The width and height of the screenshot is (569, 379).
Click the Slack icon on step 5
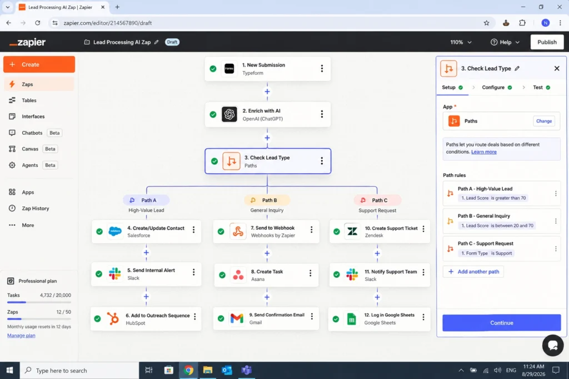(115, 274)
